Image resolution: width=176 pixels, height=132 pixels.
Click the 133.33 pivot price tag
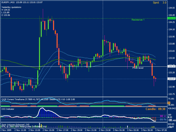(171, 66)
